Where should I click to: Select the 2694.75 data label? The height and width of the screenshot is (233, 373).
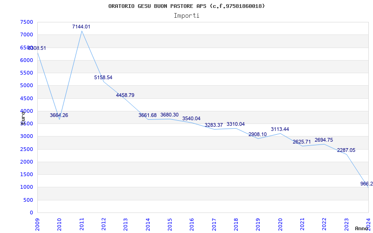tap(324, 140)
